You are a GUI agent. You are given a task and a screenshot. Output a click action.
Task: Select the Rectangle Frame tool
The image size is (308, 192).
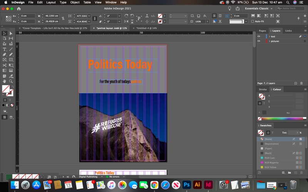(x=4, y=60)
